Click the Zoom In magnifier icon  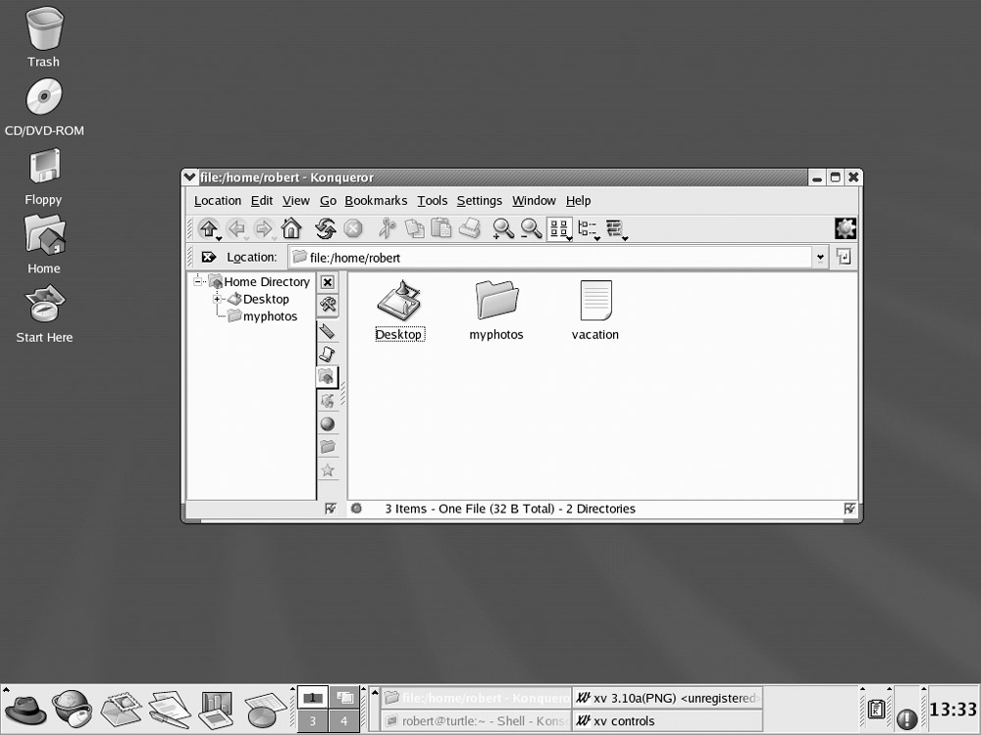click(502, 229)
